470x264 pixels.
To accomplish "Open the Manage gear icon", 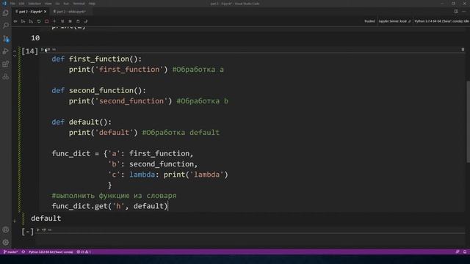I will 5,242.
